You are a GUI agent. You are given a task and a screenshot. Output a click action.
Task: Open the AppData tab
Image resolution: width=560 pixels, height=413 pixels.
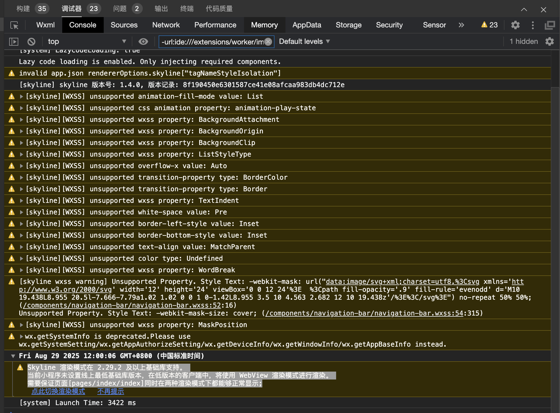pos(307,25)
